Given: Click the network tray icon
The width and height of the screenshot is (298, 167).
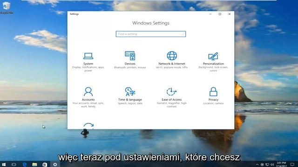Looking at the screenshot, I should click(x=267, y=165).
